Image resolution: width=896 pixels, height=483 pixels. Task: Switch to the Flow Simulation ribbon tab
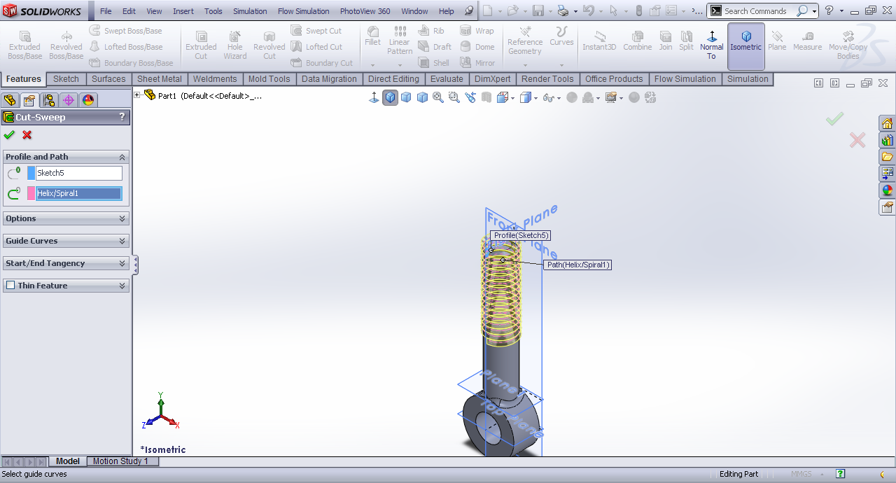coord(685,79)
